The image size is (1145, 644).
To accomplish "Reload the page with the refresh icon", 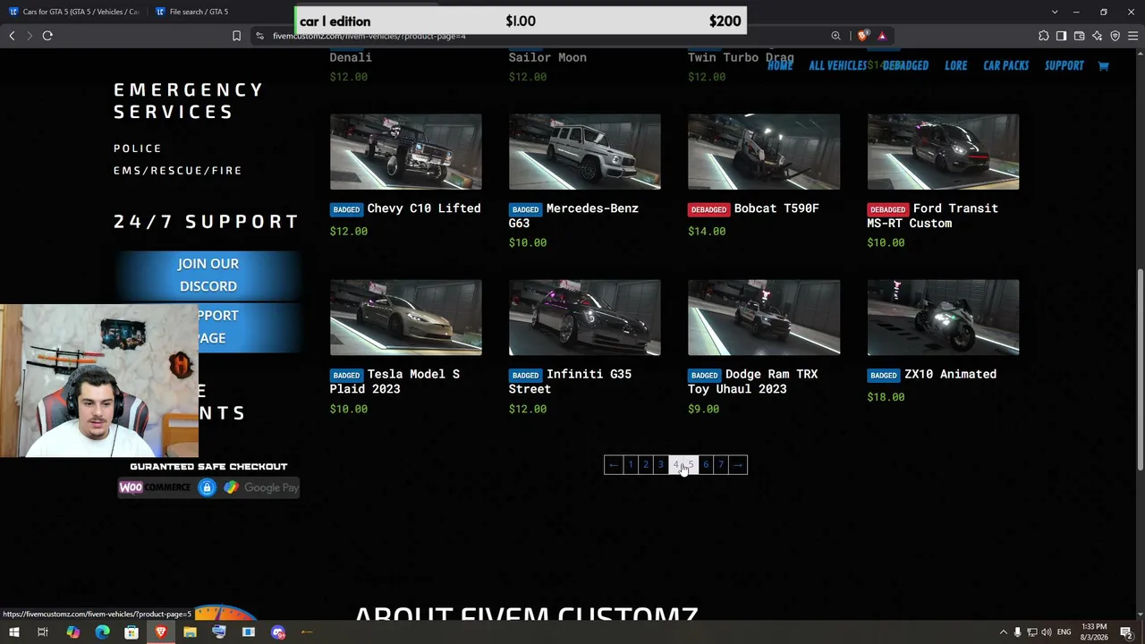I will [47, 36].
